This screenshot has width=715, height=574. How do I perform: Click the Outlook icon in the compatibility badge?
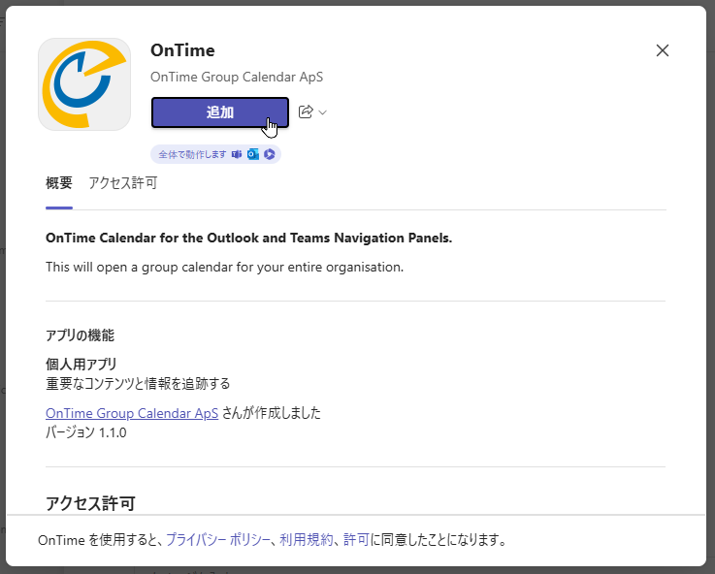[x=253, y=154]
